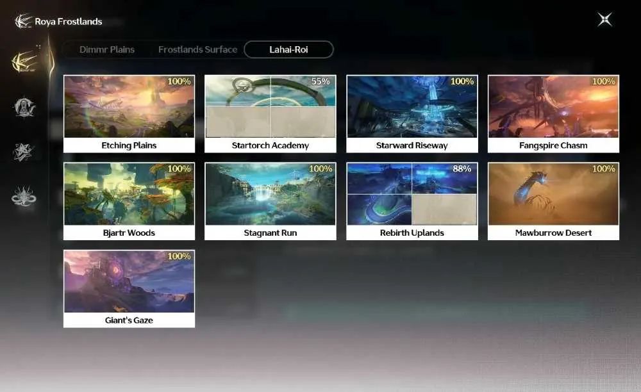641x392 pixels.
Task: Click the 100% progress on Giant's Gaze
Action: point(179,256)
